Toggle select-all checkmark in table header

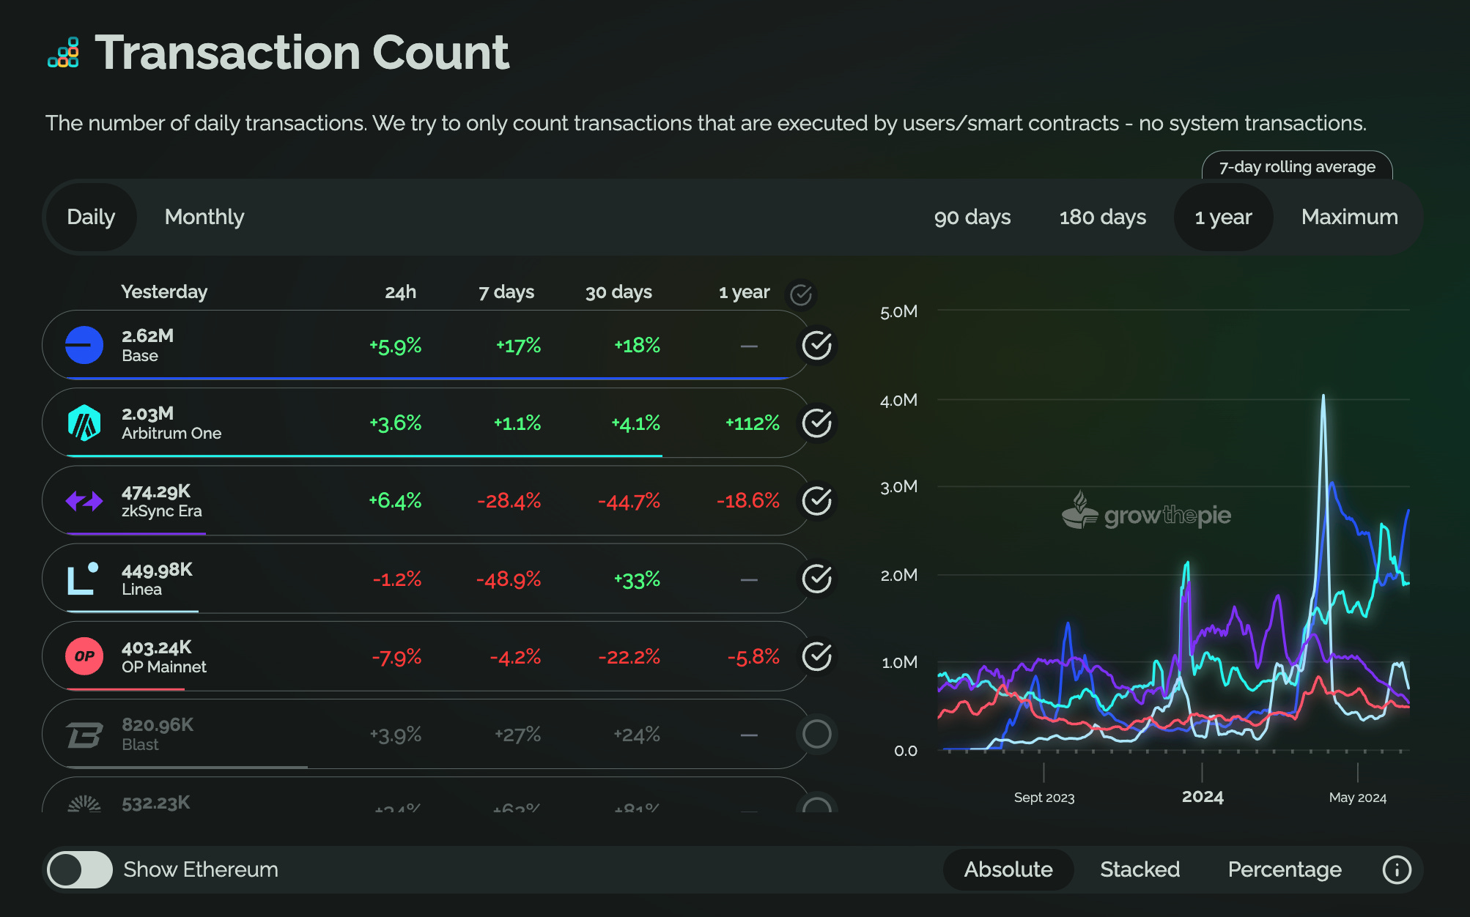pyautogui.click(x=801, y=294)
